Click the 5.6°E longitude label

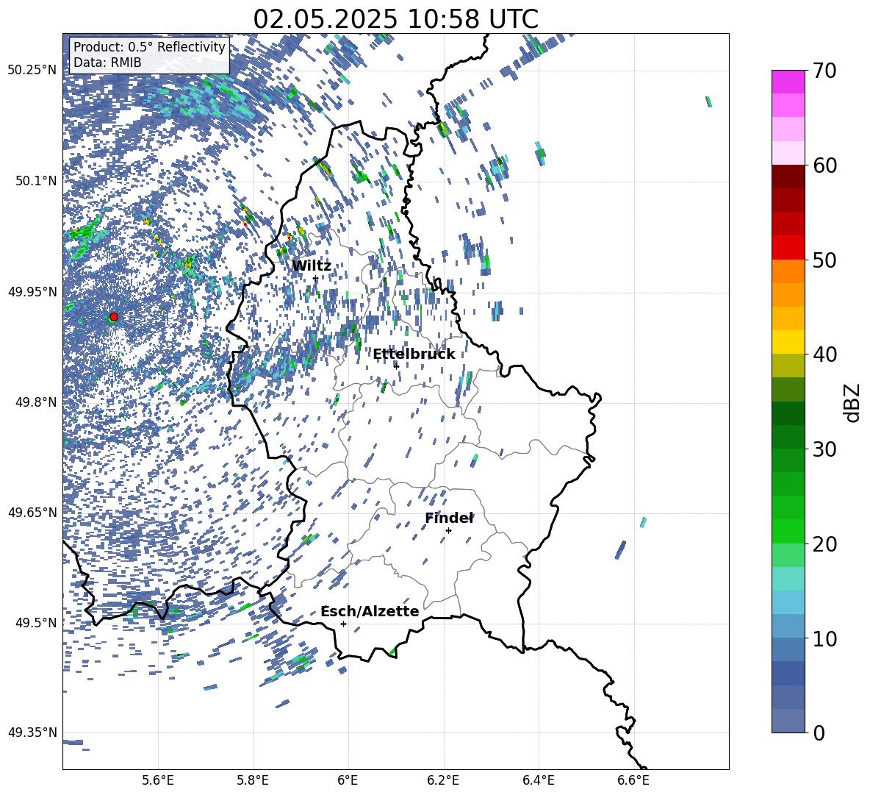[158, 780]
